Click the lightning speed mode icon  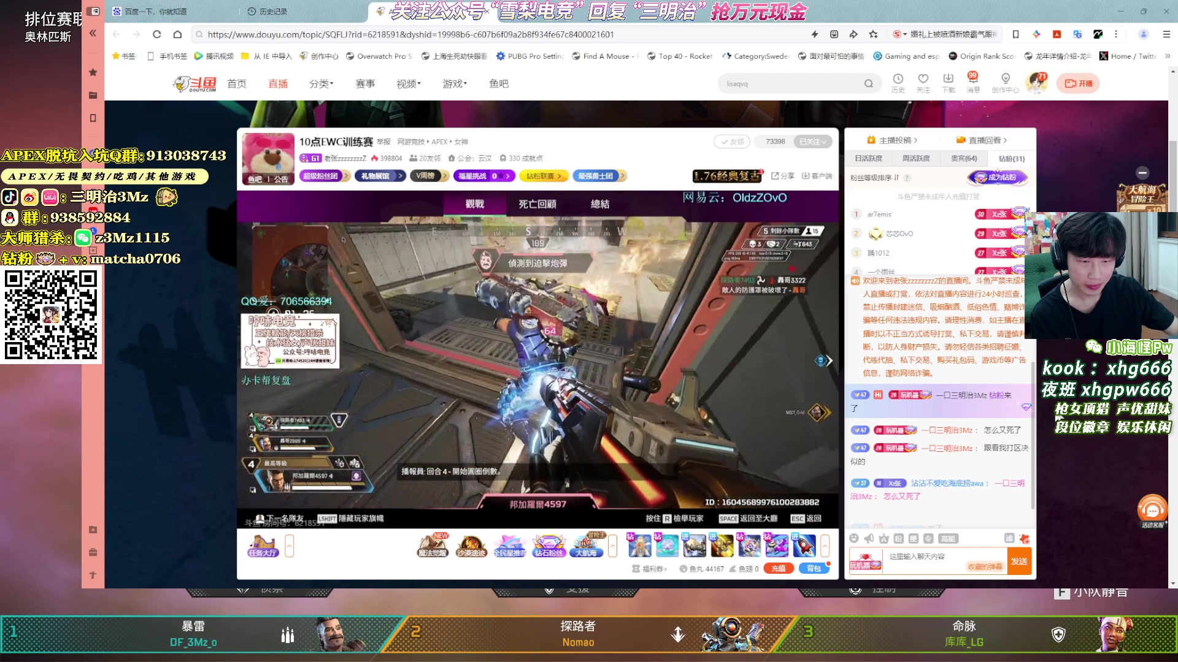[815, 34]
